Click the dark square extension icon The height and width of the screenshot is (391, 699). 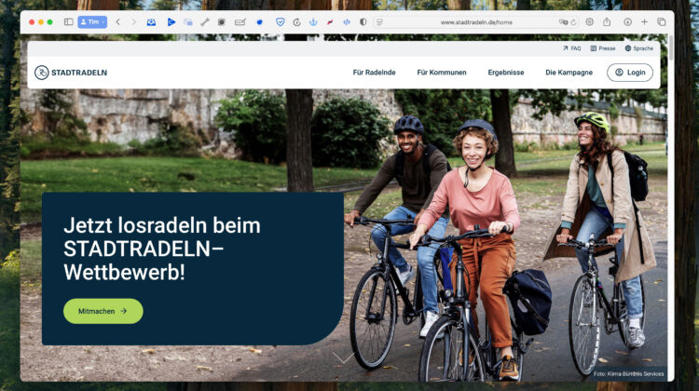tap(221, 21)
